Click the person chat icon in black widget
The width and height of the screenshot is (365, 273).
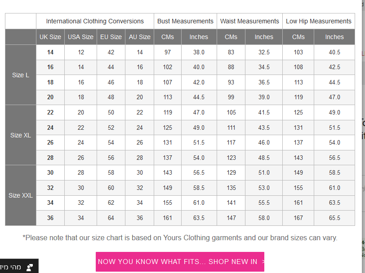click(30, 268)
